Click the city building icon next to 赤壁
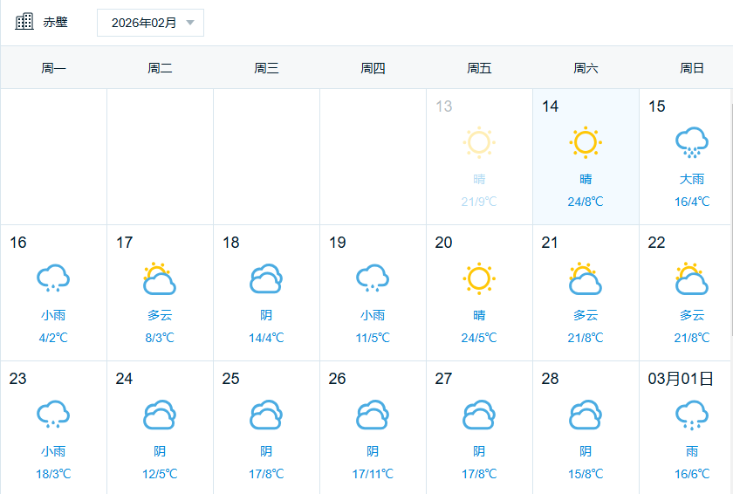Screen dimensions: 733x494 [24, 22]
